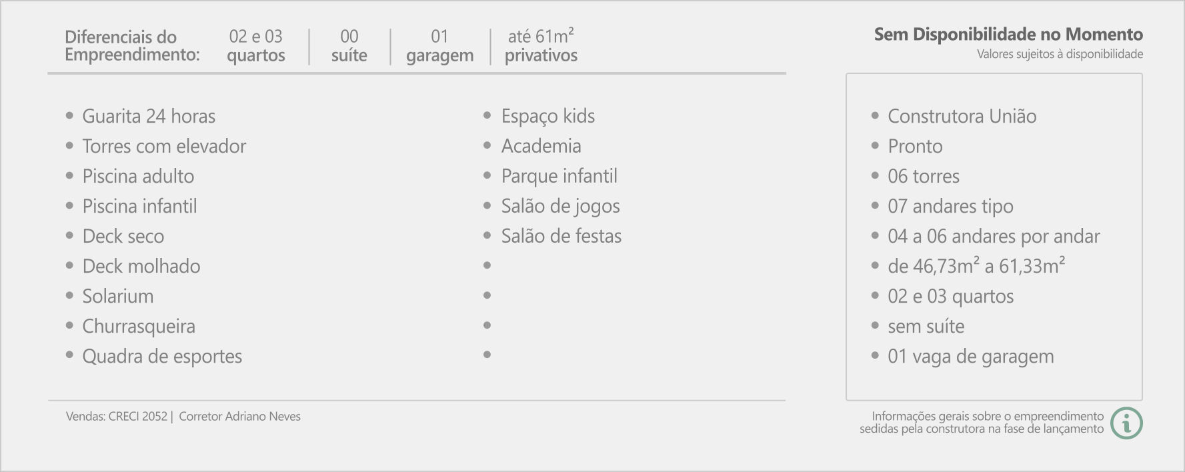
Task: Select '01 garagem' header stat
Action: [439, 45]
